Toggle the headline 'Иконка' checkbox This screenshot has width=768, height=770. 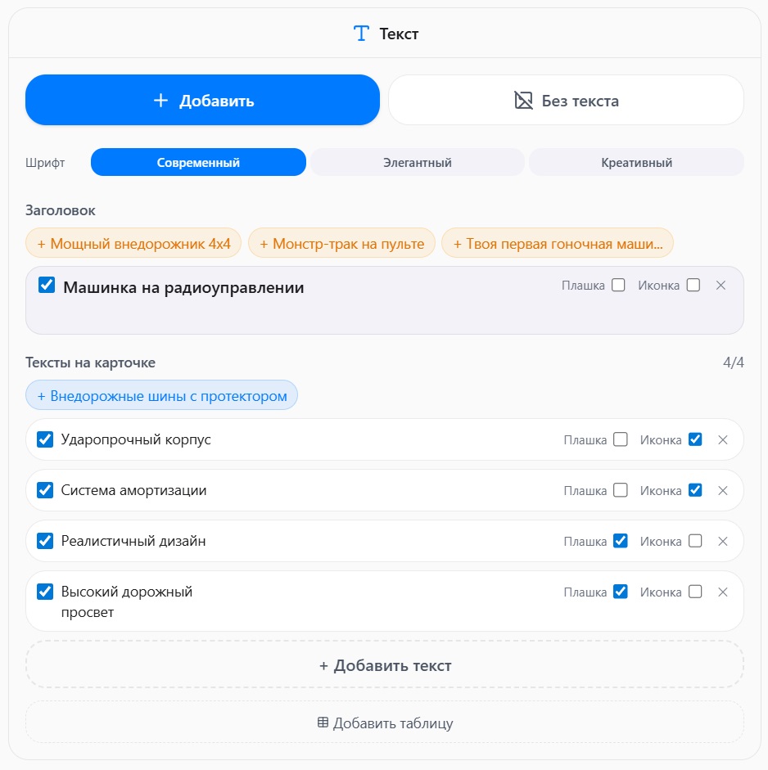click(x=693, y=286)
